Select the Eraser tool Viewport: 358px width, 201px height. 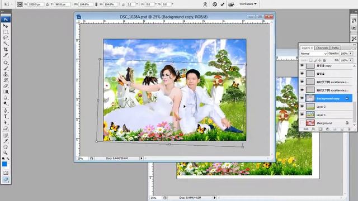[6, 86]
